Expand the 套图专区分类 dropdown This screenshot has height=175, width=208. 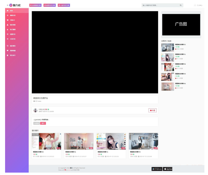pyautogui.click(x=50, y=5)
